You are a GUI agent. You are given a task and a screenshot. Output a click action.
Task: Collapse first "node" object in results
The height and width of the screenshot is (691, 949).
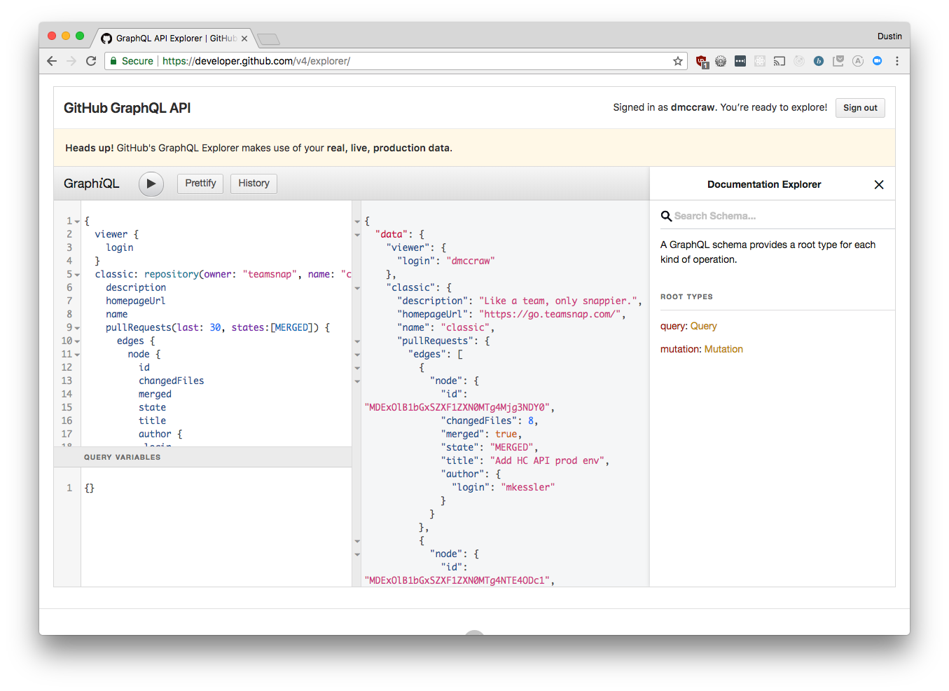pos(357,381)
